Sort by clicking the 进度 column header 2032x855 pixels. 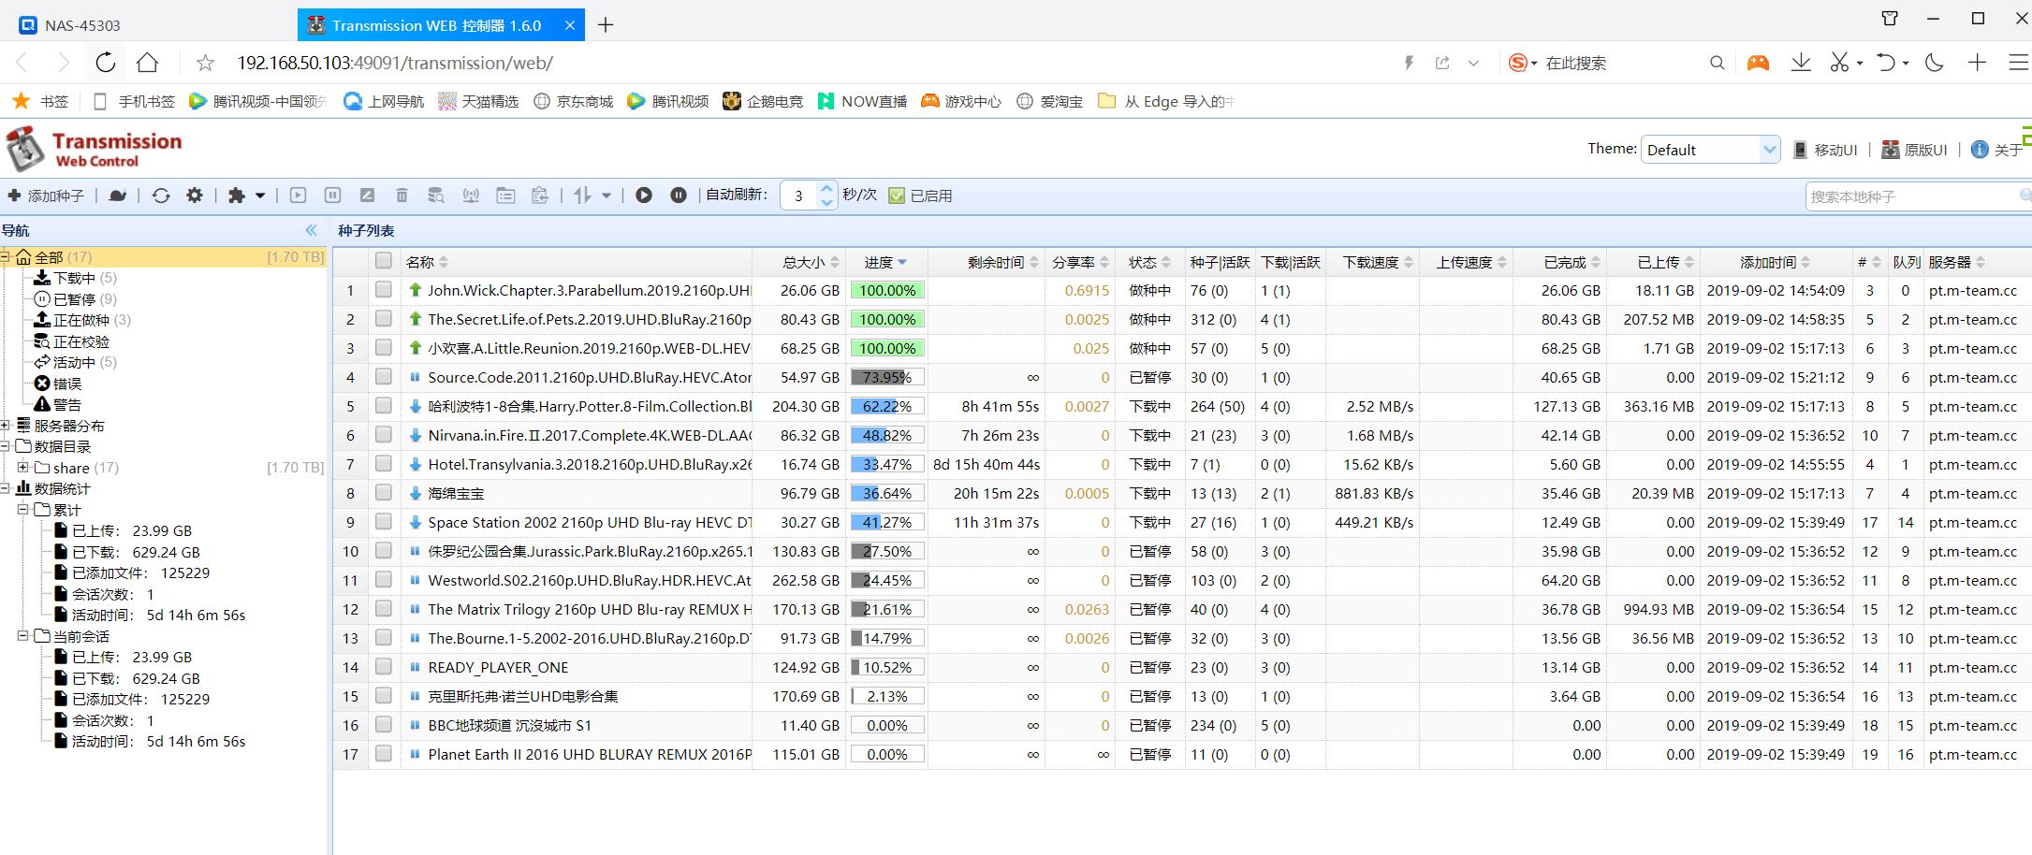click(x=878, y=262)
